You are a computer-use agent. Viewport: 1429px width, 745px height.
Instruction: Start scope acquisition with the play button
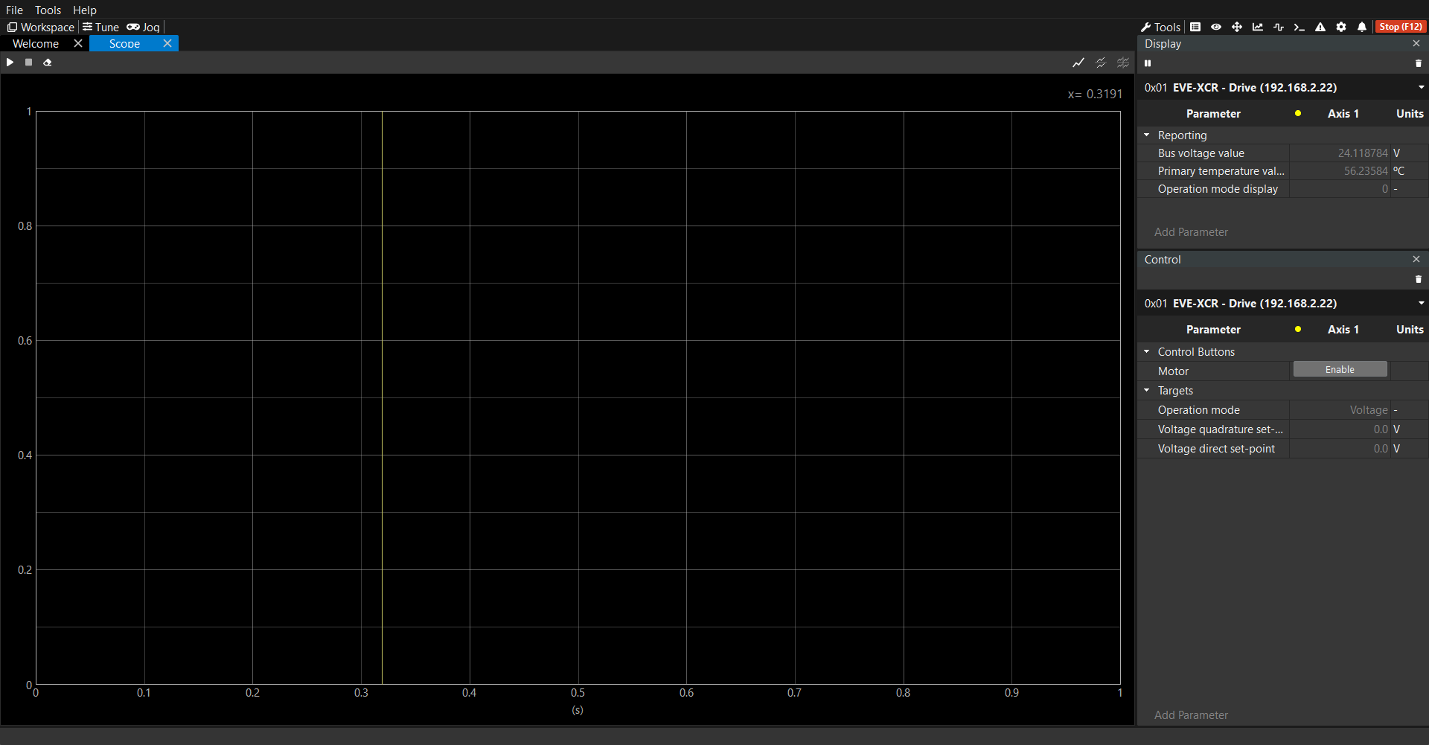click(10, 63)
